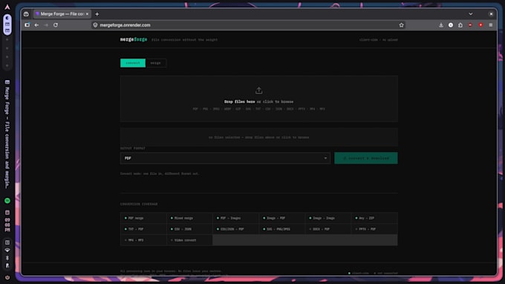Click the 'SVG → PNG/JPEG' coverage cell
Screen dimensions: 505x284
coord(281,229)
